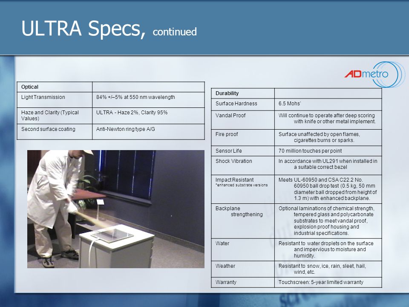Click the 'In accordance with UL291' description
This screenshot has width=409, height=307.
pos(328,164)
